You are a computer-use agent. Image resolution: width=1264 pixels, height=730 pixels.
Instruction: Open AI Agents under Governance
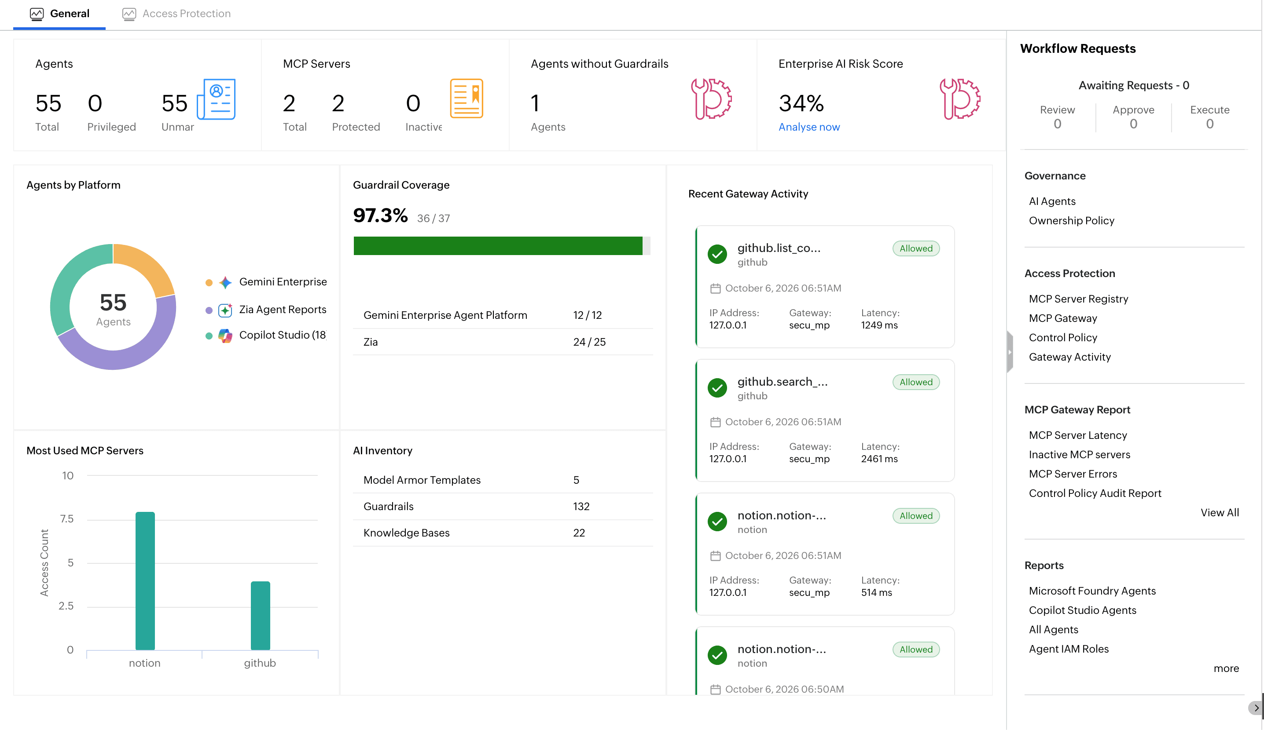tap(1052, 201)
